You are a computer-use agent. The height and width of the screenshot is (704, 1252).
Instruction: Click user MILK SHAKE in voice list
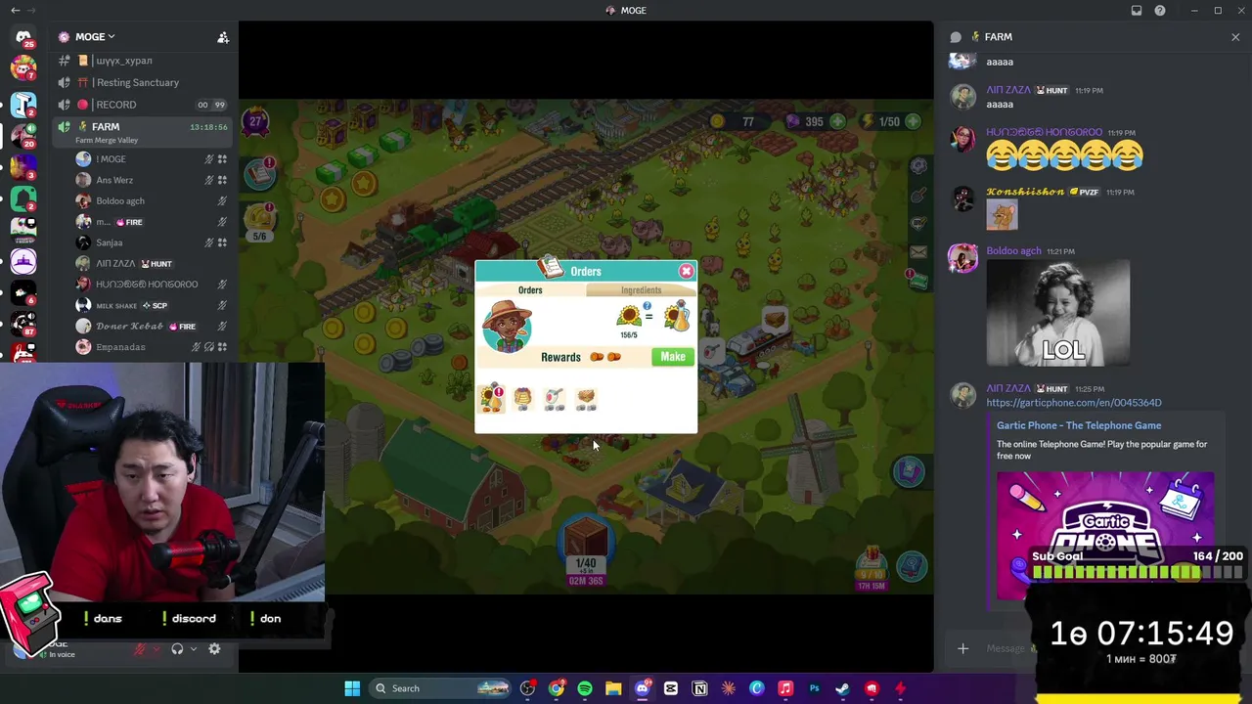pyautogui.click(x=116, y=305)
